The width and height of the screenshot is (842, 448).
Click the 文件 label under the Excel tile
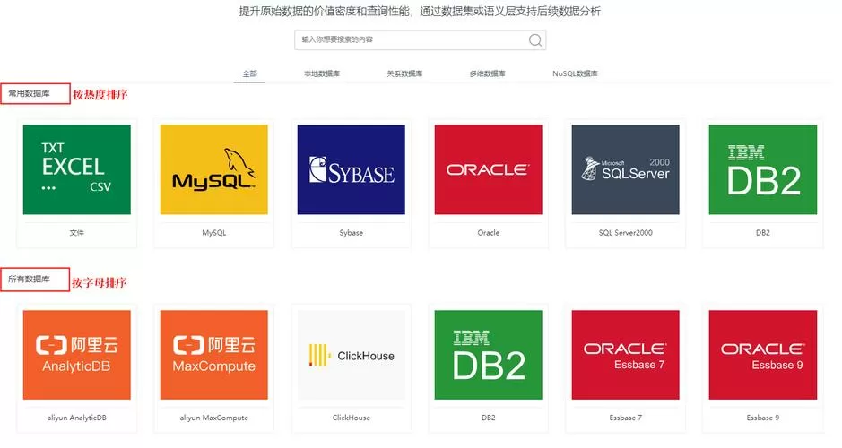point(77,233)
